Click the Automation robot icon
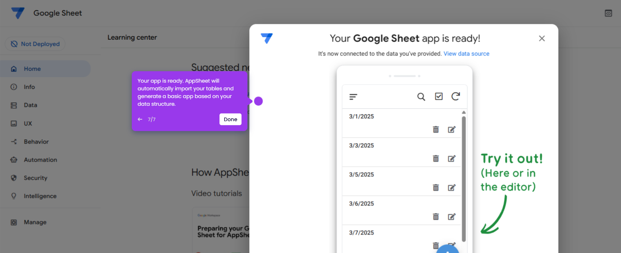The height and width of the screenshot is (253, 621). click(x=14, y=160)
